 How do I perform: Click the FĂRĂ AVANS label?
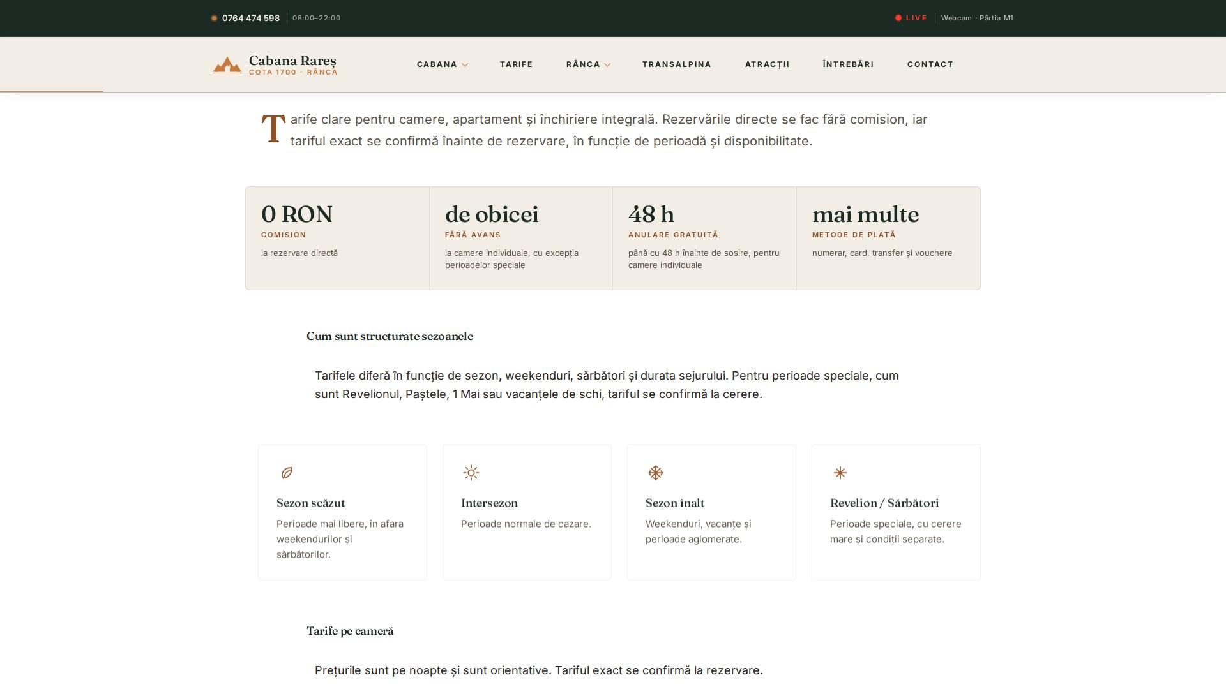(473, 235)
